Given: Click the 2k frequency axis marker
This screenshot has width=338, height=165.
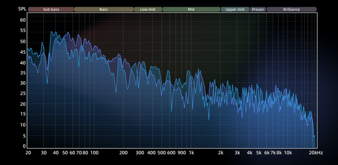Looking at the screenshot, I should 221,153.
